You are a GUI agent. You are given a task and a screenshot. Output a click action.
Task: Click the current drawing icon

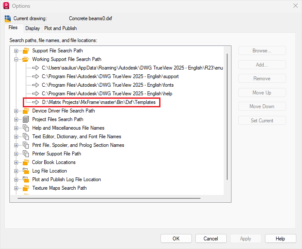[x=7, y=18]
